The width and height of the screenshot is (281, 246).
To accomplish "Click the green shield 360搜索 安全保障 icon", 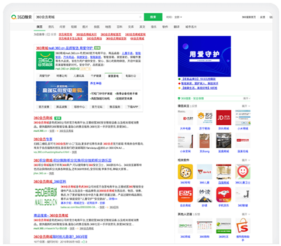I will 179,98.
